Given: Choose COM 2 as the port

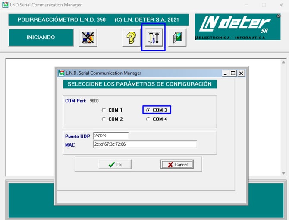Looking at the screenshot, I should [x=104, y=119].
